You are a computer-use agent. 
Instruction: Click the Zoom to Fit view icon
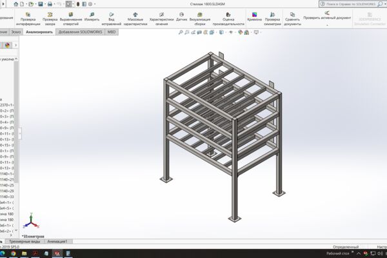[x=181, y=32]
